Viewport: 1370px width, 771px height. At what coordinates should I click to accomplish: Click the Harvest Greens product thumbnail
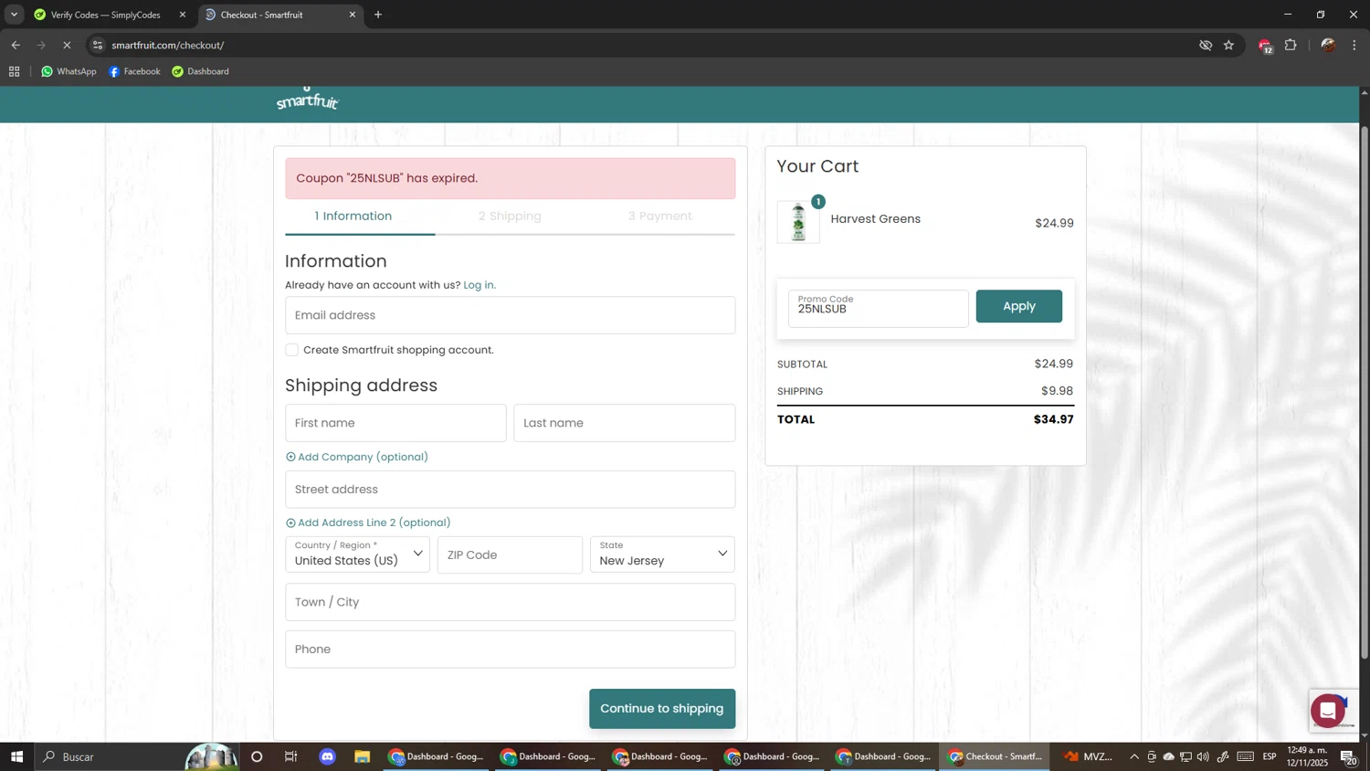798,222
